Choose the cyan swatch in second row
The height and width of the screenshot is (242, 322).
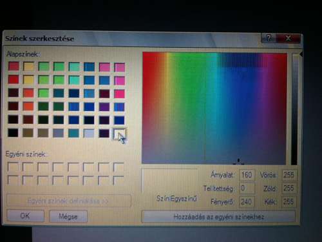pos(74,80)
